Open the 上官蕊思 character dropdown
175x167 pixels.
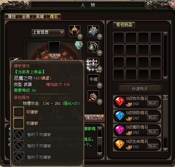pyautogui.click(x=62, y=33)
